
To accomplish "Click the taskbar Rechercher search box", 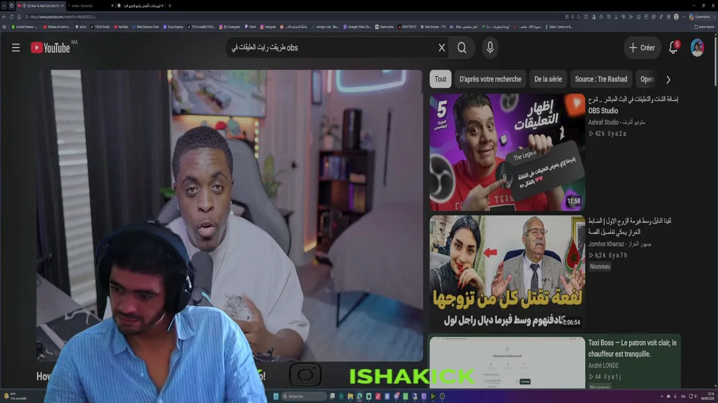I will (305, 396).
